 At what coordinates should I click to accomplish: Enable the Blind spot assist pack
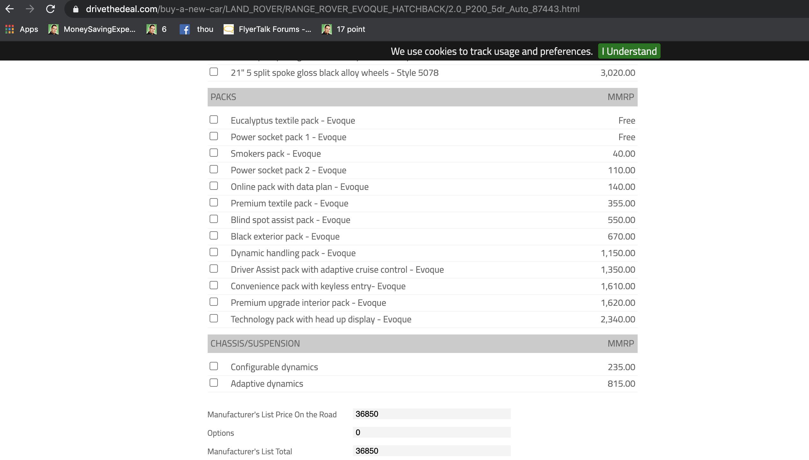214,219
